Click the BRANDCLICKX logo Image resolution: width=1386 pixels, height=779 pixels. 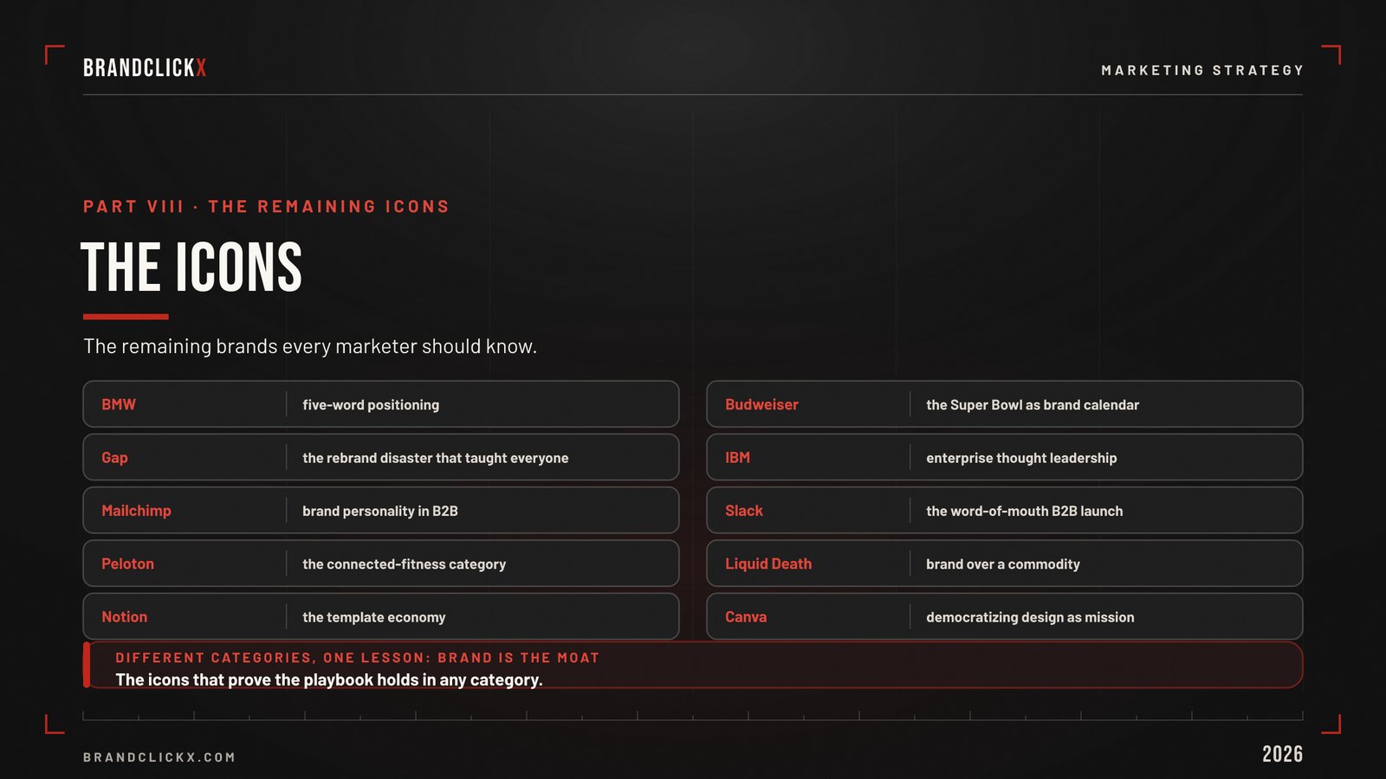click(145, 68)
